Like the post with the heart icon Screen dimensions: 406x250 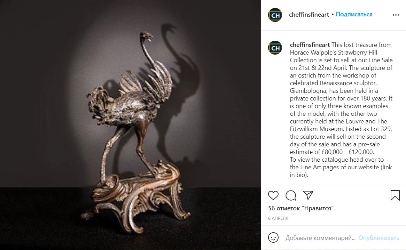pos(273,195)
